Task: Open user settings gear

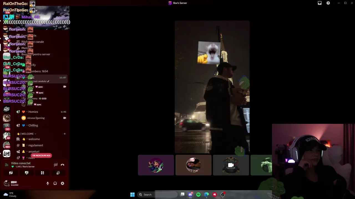Action: [x=62, y=183]
